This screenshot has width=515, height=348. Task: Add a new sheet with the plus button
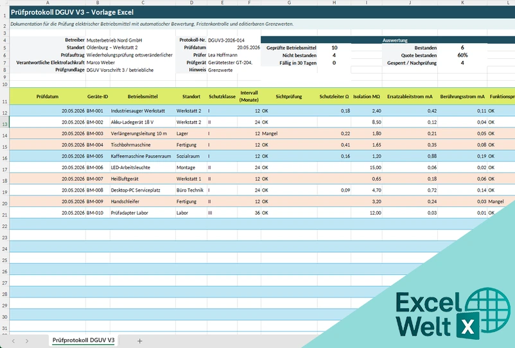click(x=139, y=341)
